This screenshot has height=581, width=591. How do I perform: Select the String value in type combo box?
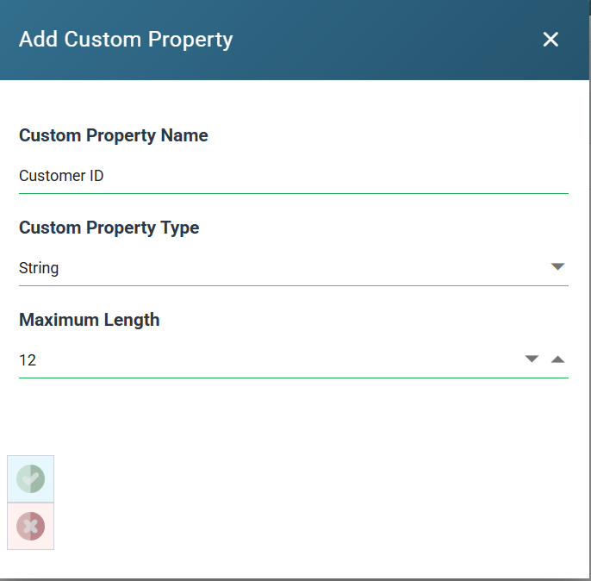[x=39, y=268]
